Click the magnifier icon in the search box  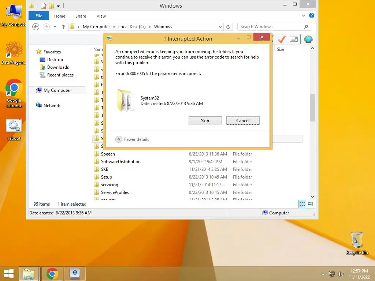click(306, 27)
